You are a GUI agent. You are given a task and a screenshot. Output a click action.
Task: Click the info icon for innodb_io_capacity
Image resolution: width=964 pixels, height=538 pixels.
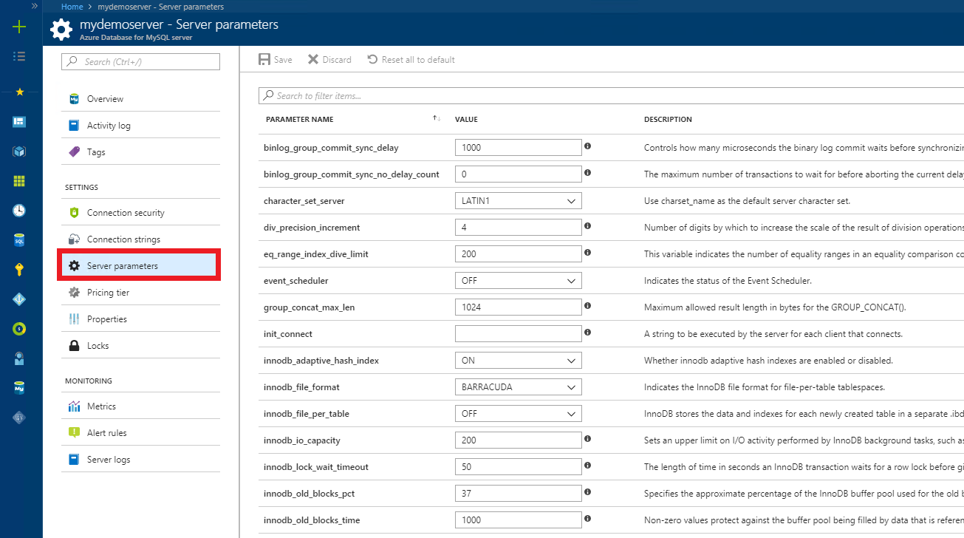tap(587, 439)
